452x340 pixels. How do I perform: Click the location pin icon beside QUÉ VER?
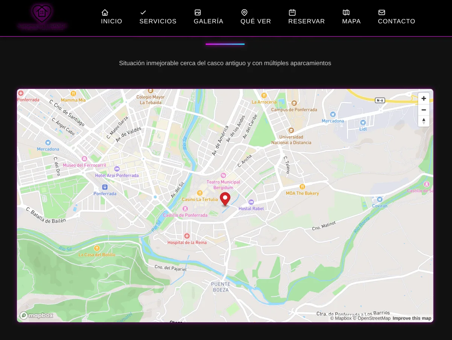244,12
